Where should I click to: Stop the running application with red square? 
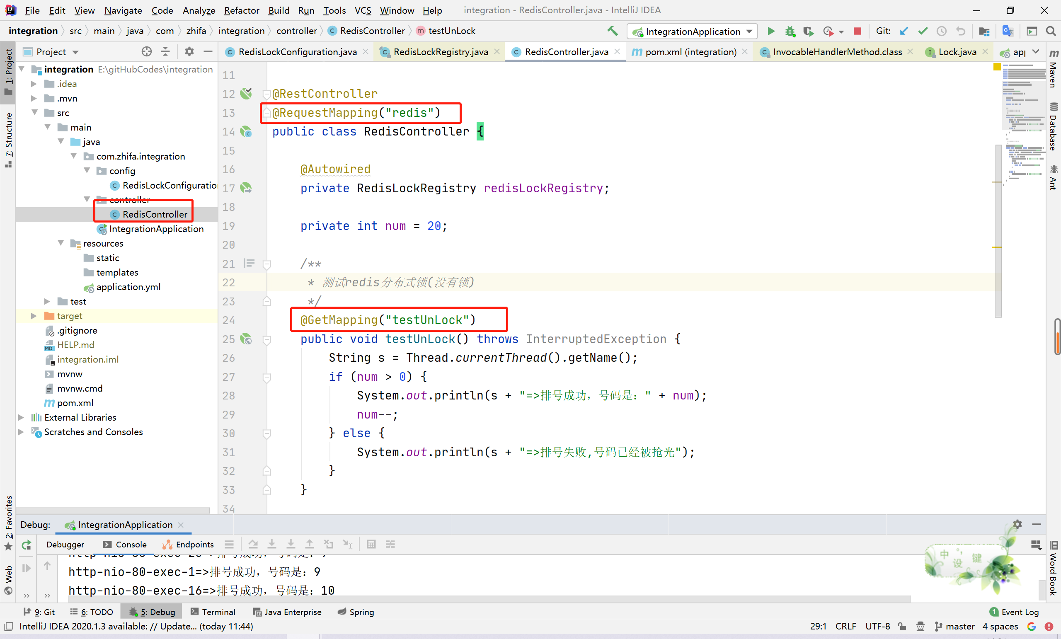tap(857, 31)
